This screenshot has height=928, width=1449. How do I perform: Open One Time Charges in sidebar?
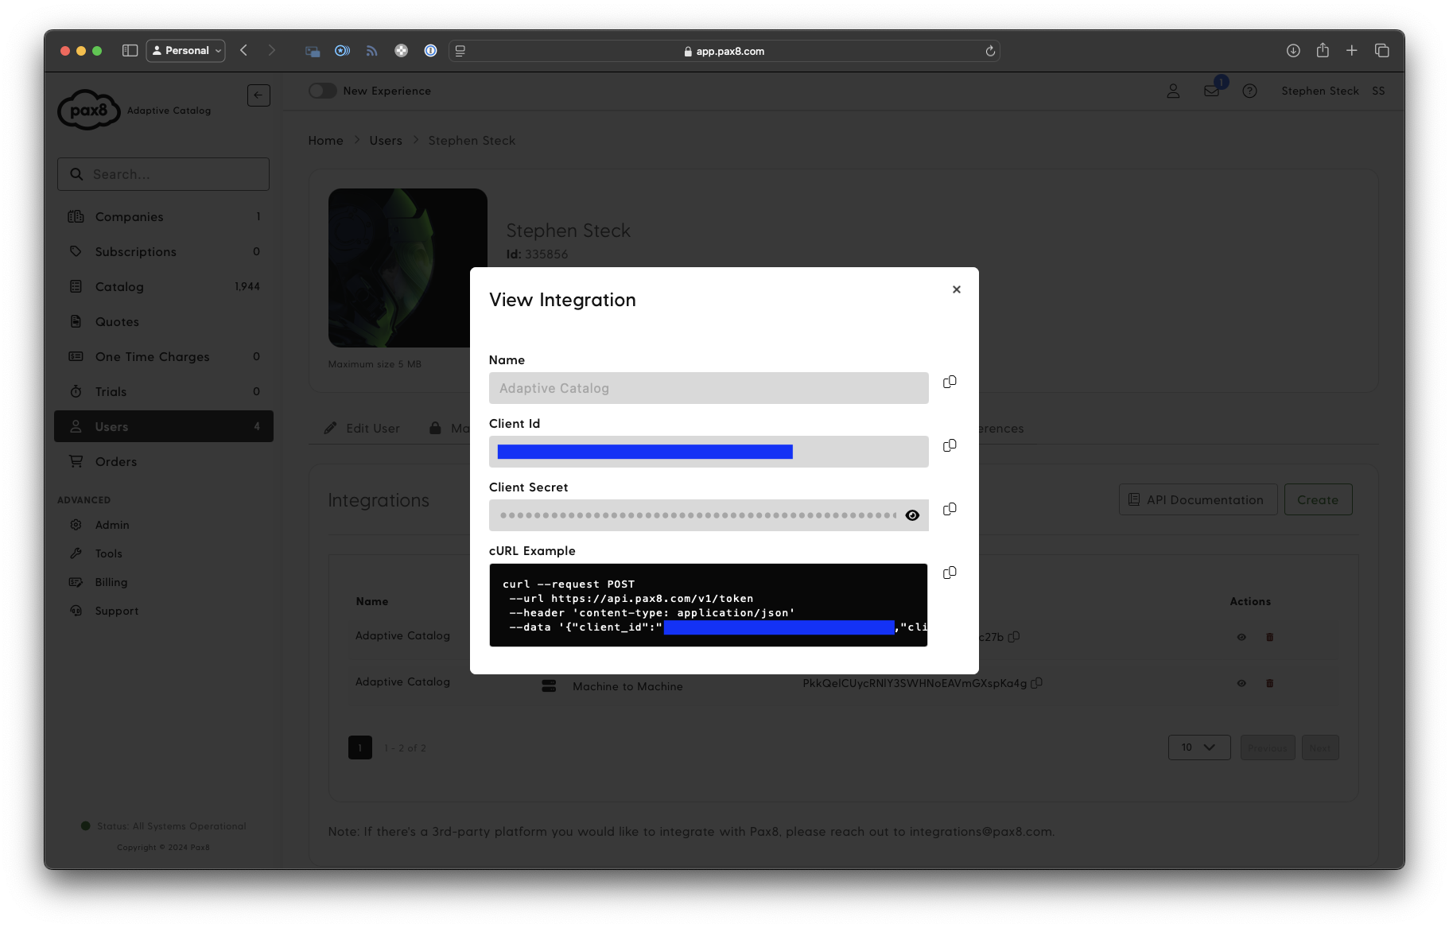[164, 356]
